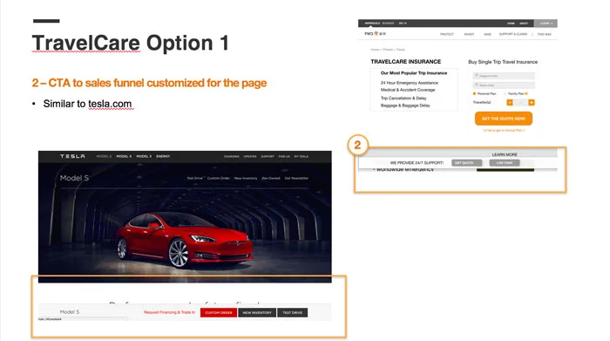The width and height of the screenshot is (610, 341).
Task: Select the Family Plan radio button
Action: click(x=505, y=93)
